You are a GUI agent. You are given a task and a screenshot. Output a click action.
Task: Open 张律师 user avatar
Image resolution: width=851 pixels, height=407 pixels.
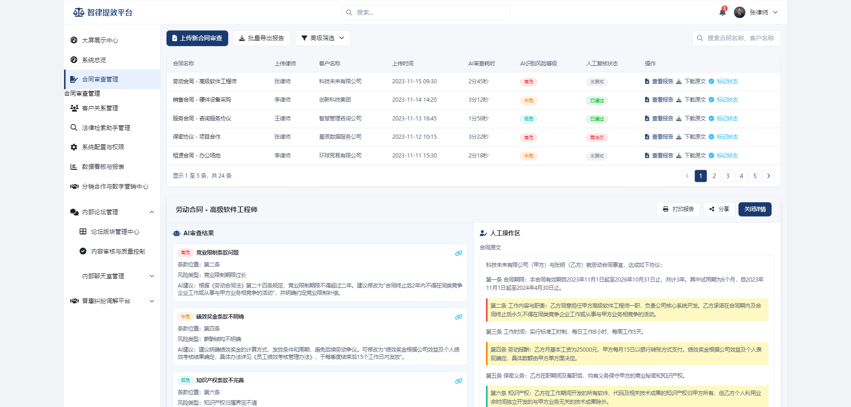tap(739, 12)
